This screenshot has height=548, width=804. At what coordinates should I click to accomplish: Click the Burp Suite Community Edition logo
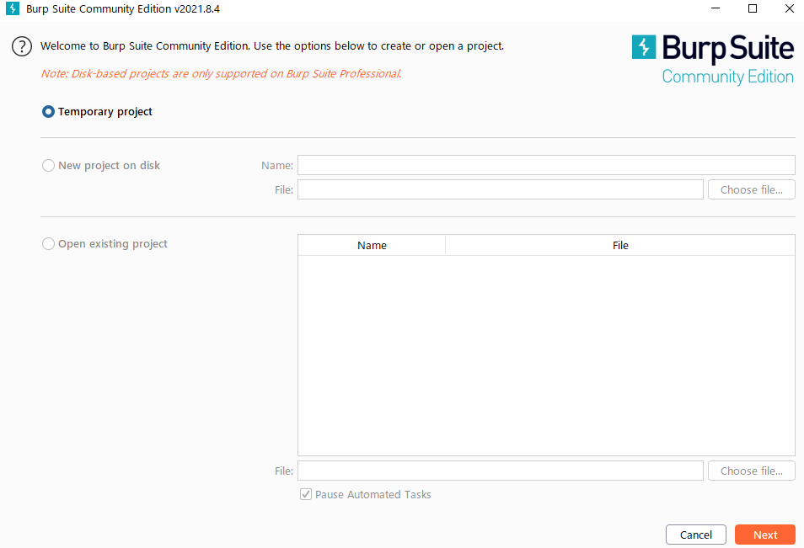(713, 60)
